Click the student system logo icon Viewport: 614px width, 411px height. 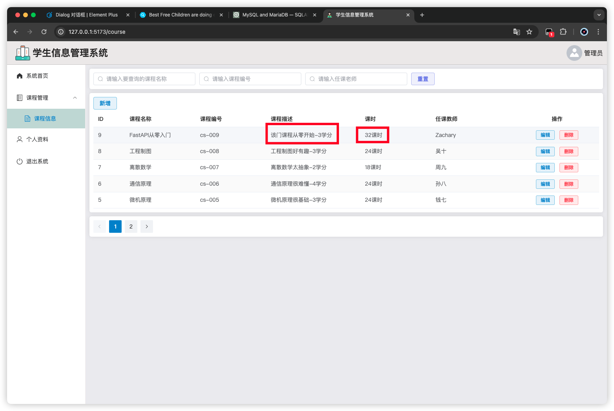point(23,53)
